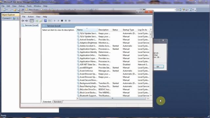Select the Bluetooth Support... service

113,96
